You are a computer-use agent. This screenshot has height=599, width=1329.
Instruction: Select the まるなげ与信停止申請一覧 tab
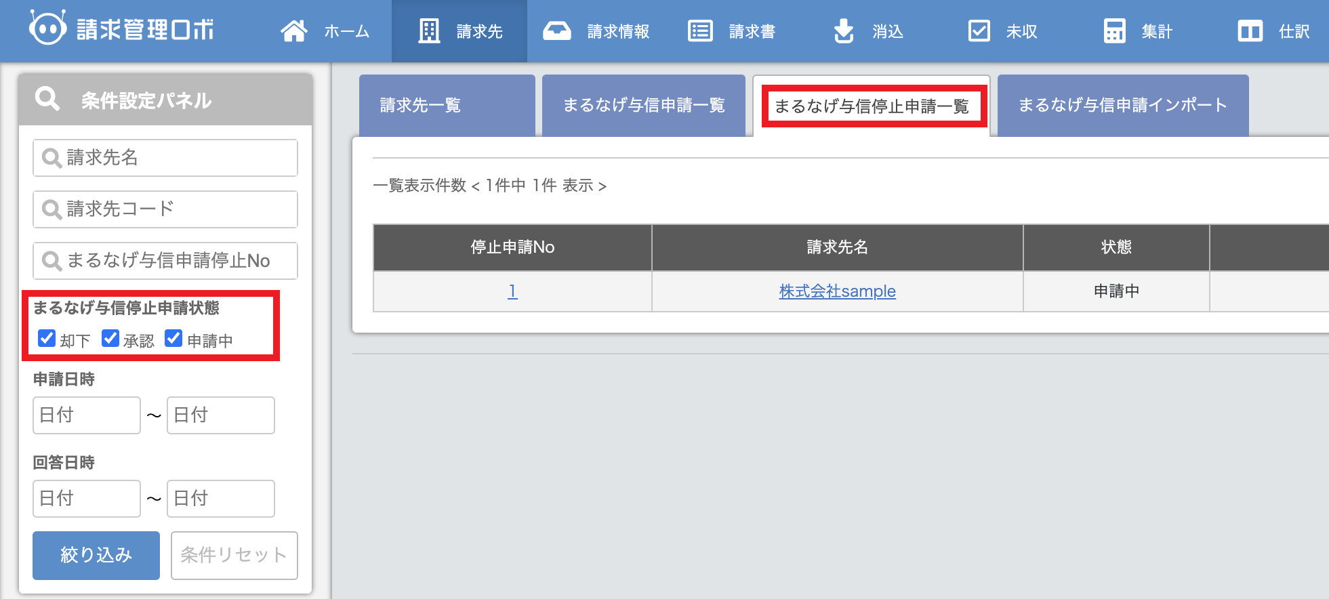click(872, 106)
